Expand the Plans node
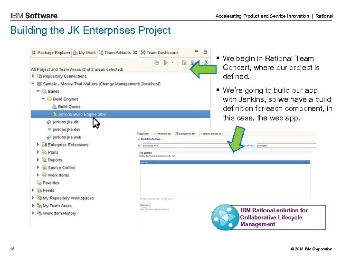The image size is (342, 257). click(x=38, y=152)
